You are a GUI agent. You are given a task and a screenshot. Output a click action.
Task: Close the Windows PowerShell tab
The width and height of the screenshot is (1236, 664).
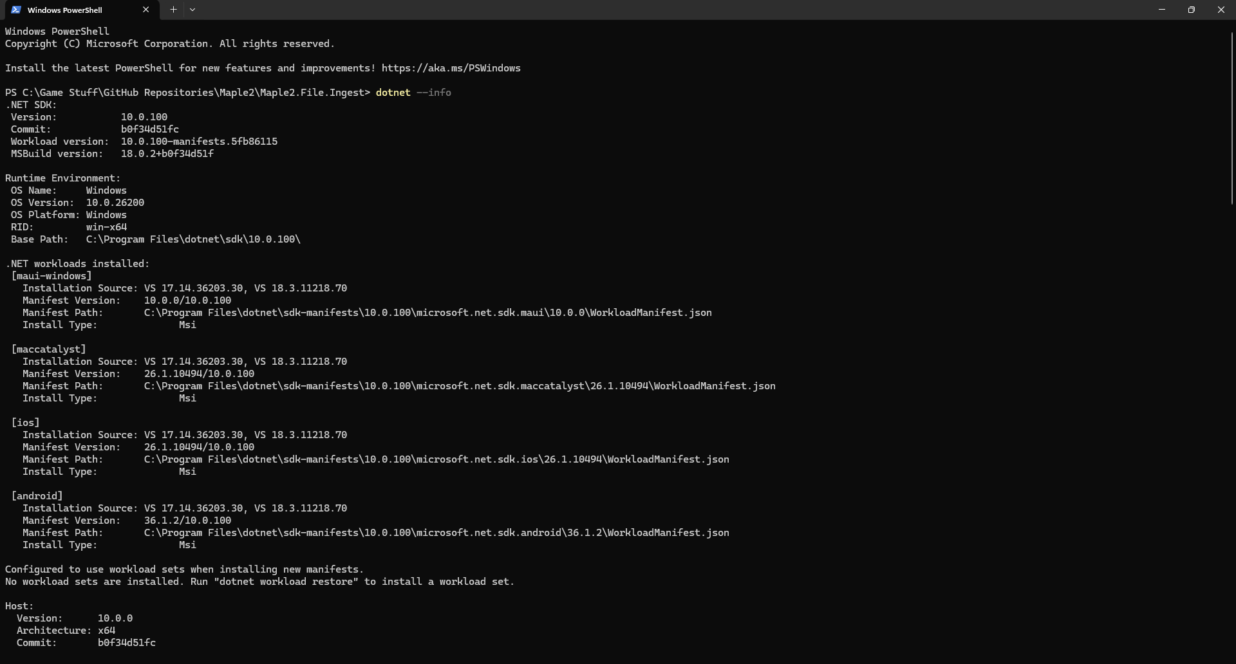tap(145, 10)
